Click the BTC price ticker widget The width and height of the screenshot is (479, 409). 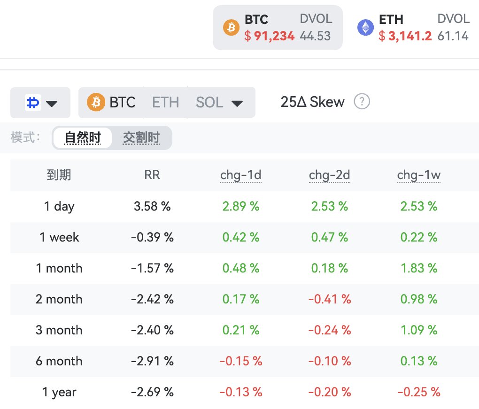point(277,27)
